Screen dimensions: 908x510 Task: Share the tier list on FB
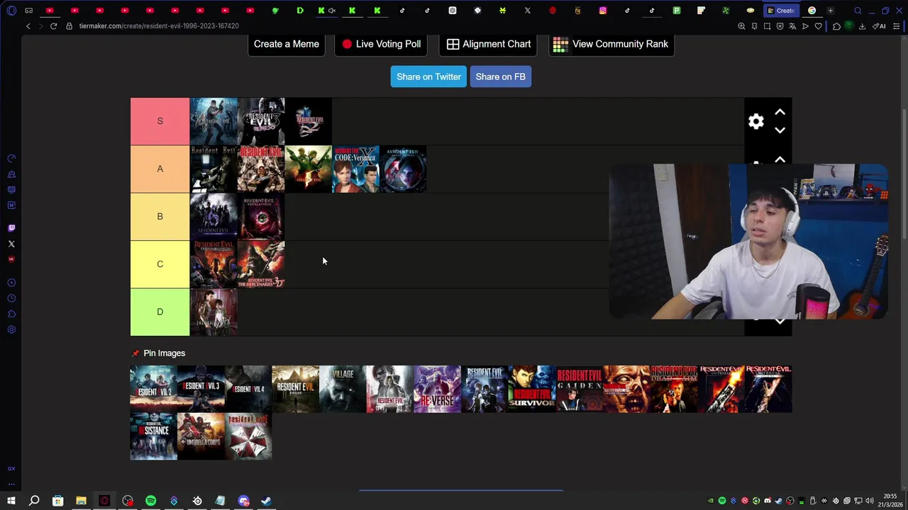[501, 76]
